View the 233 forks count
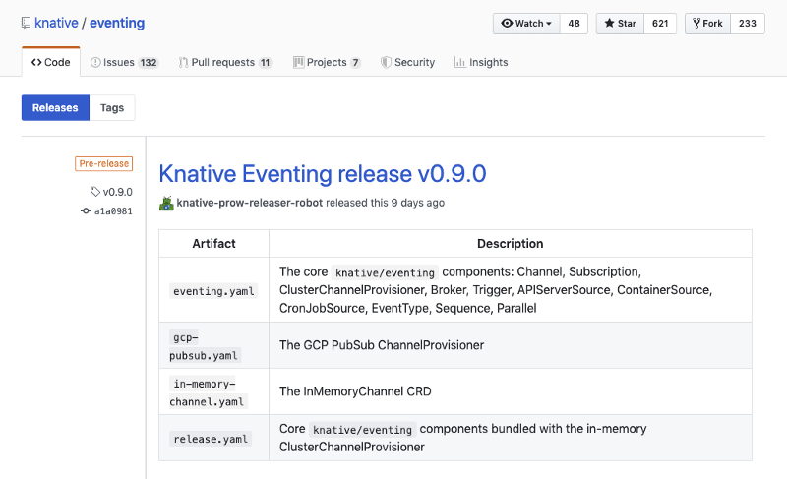 (x=748, y=24)
